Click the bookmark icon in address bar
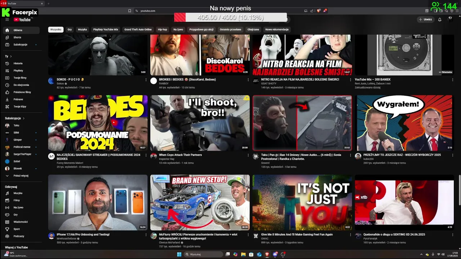 point(130,11)
